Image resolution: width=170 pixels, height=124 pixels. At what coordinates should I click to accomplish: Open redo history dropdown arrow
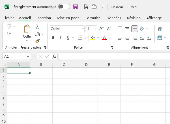(14, 34)
